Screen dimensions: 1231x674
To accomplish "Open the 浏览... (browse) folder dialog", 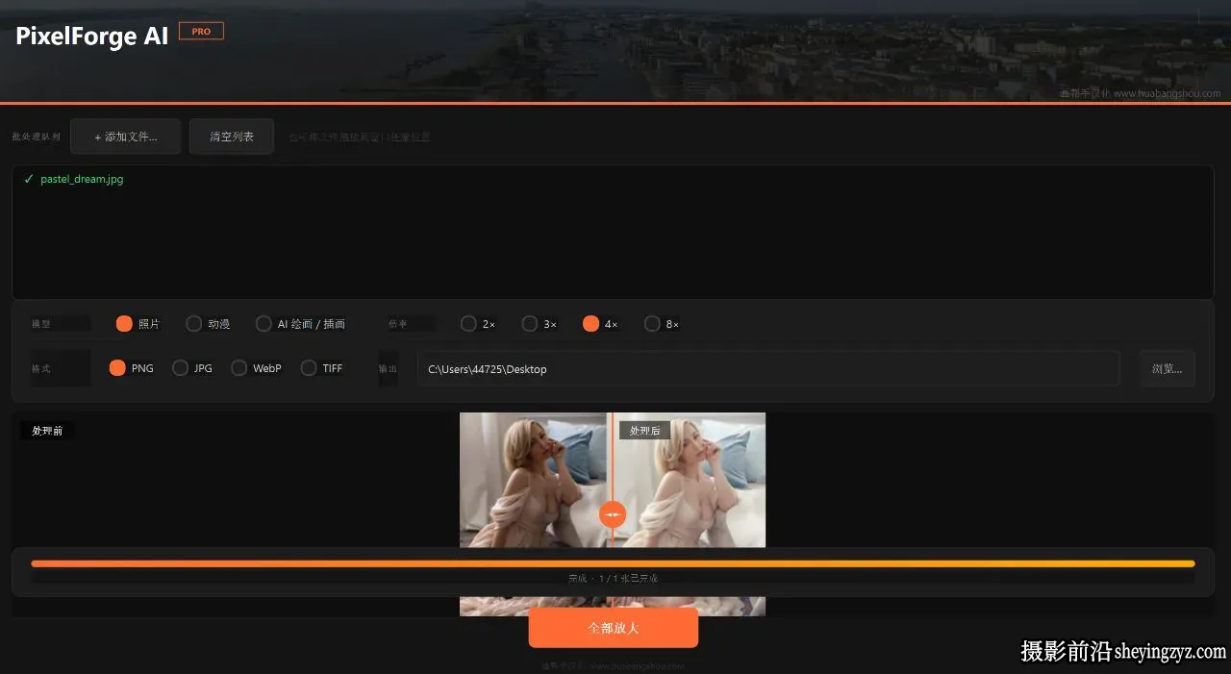I will tap(1168, 368).
